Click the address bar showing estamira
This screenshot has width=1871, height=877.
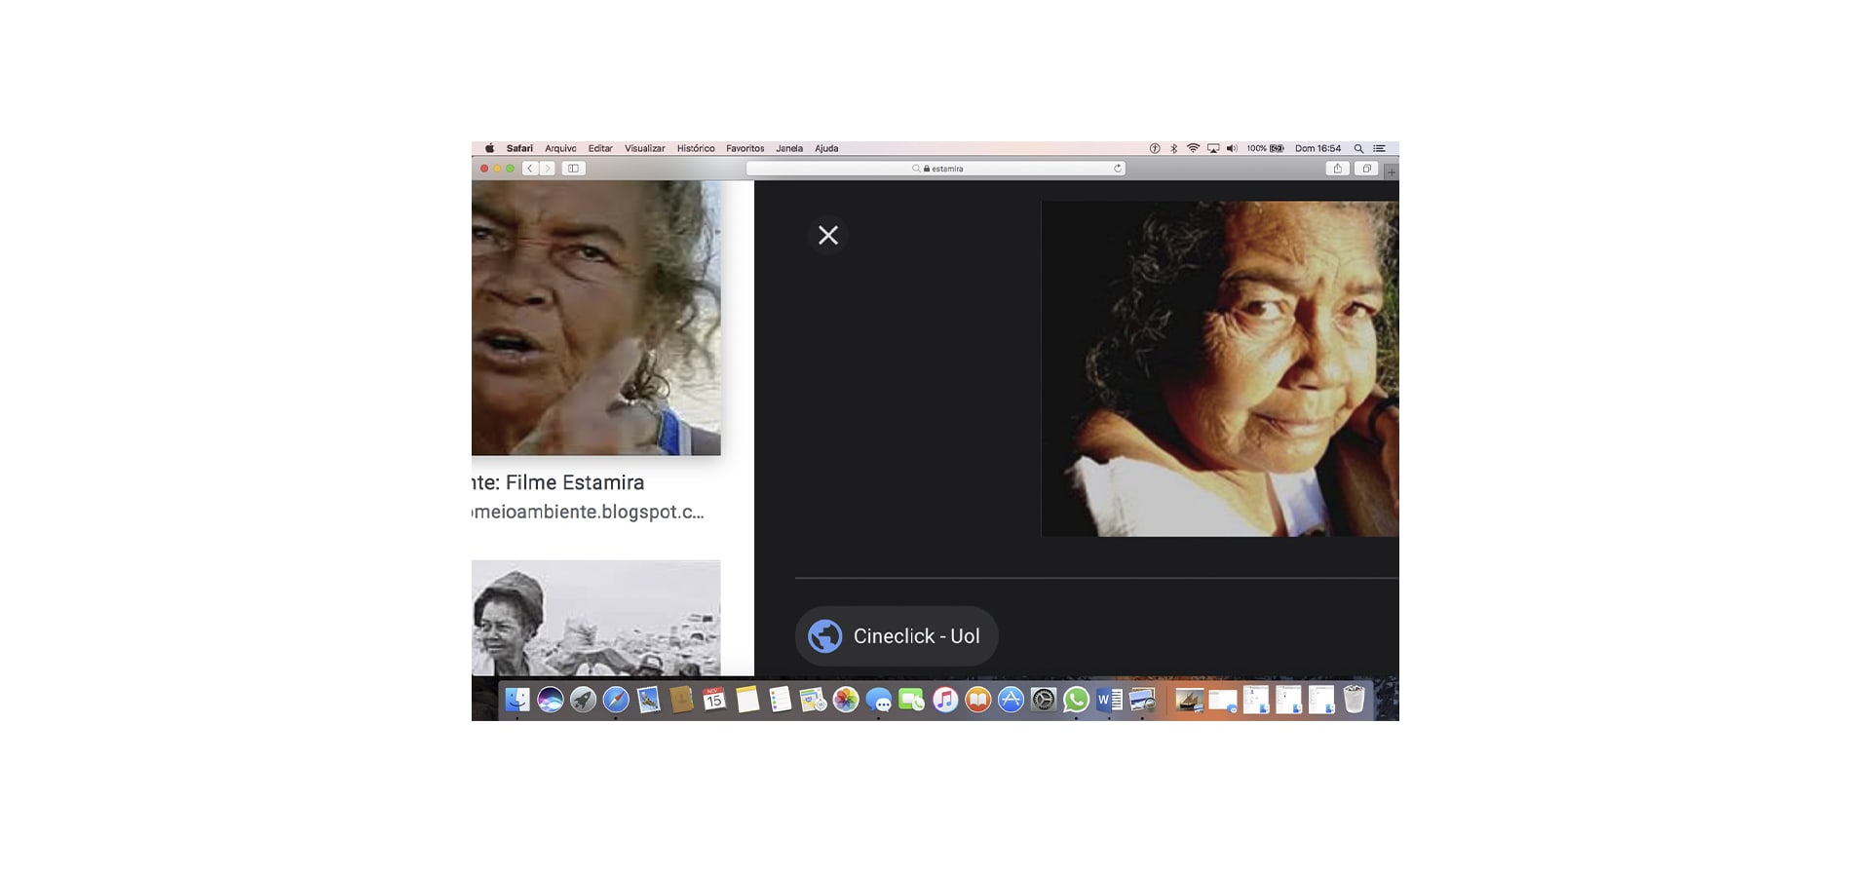(935, 169)
